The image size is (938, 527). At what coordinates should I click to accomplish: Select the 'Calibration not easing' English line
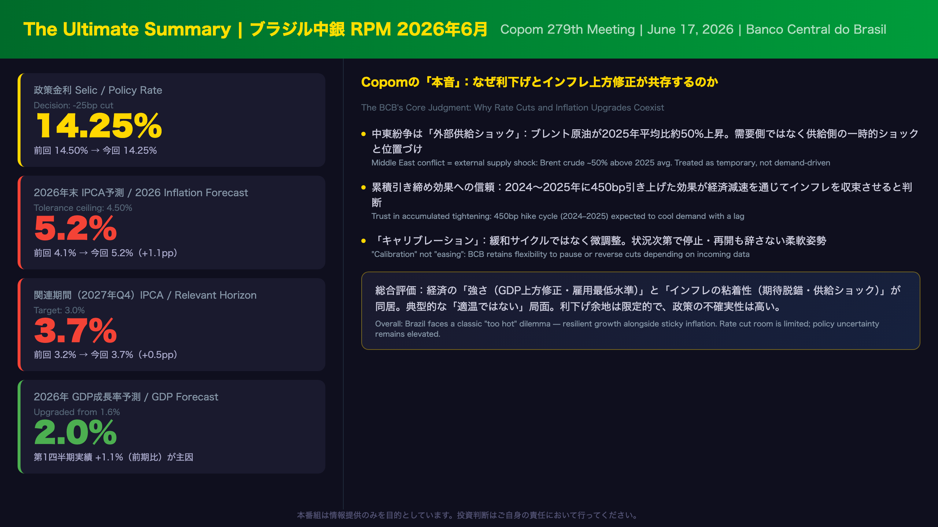pos(560,254)
